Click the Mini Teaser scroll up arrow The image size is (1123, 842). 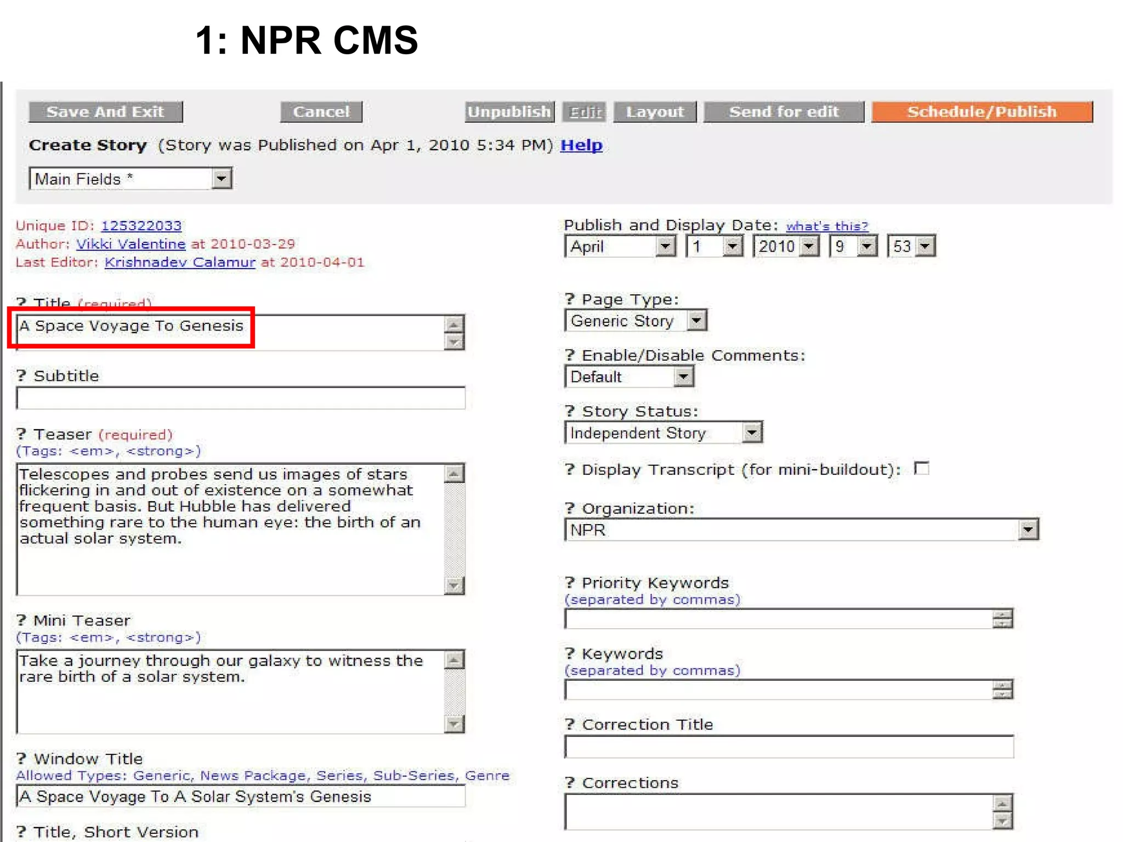point(454,660)
